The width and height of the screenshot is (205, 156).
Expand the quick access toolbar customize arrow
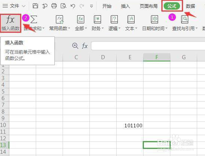(x=92, y=6)
